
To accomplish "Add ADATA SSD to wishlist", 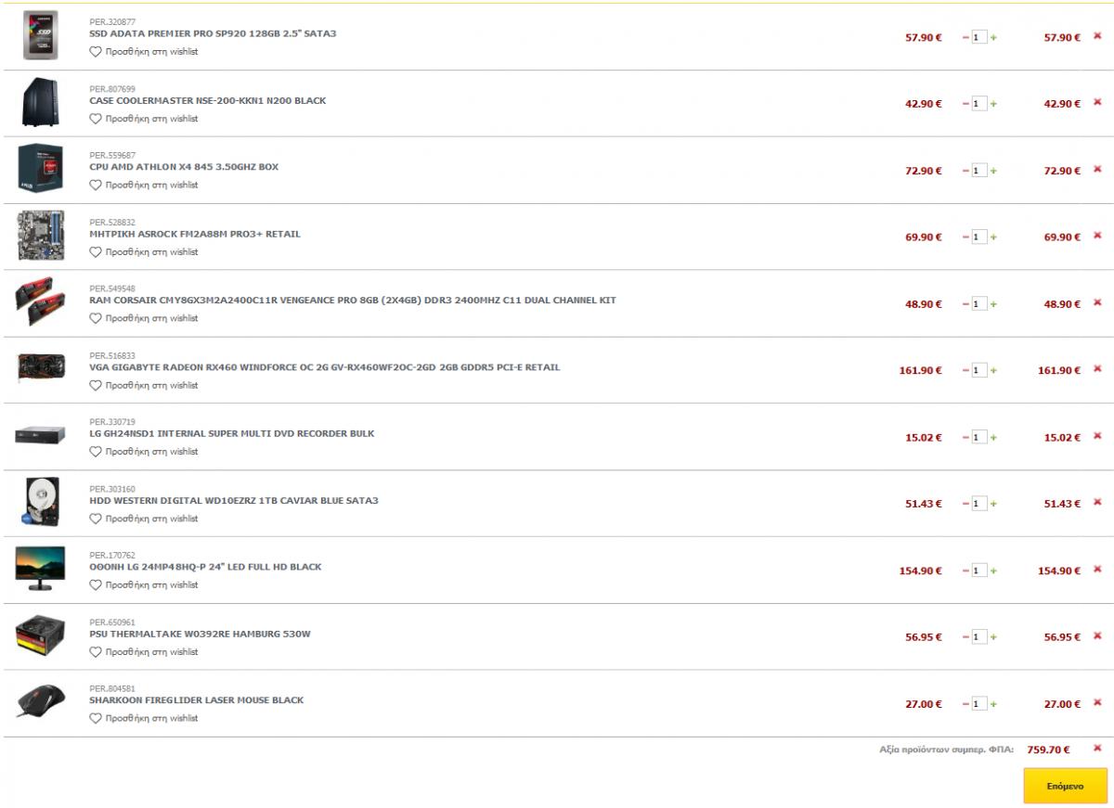I will (x=144, y=52).
